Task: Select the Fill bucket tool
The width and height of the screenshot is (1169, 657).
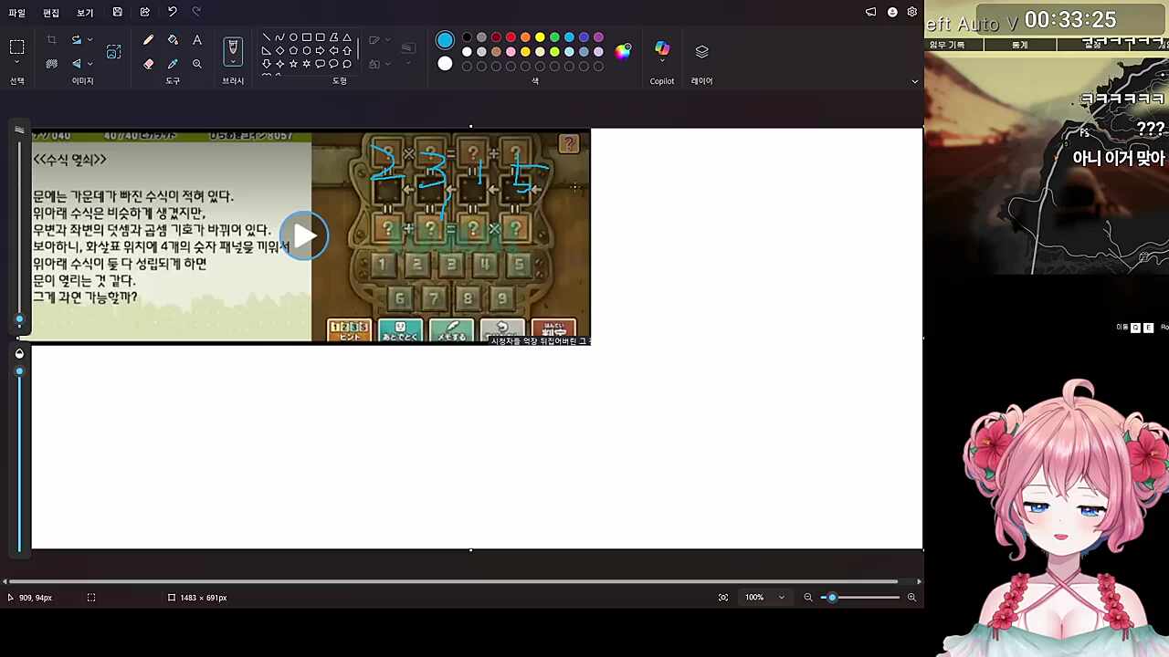Action: [x=173, y=40]
